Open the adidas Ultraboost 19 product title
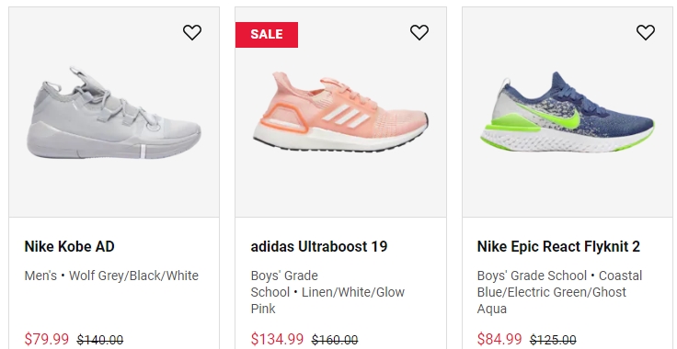This screenshot has width=677, height=349. (319, 246)
